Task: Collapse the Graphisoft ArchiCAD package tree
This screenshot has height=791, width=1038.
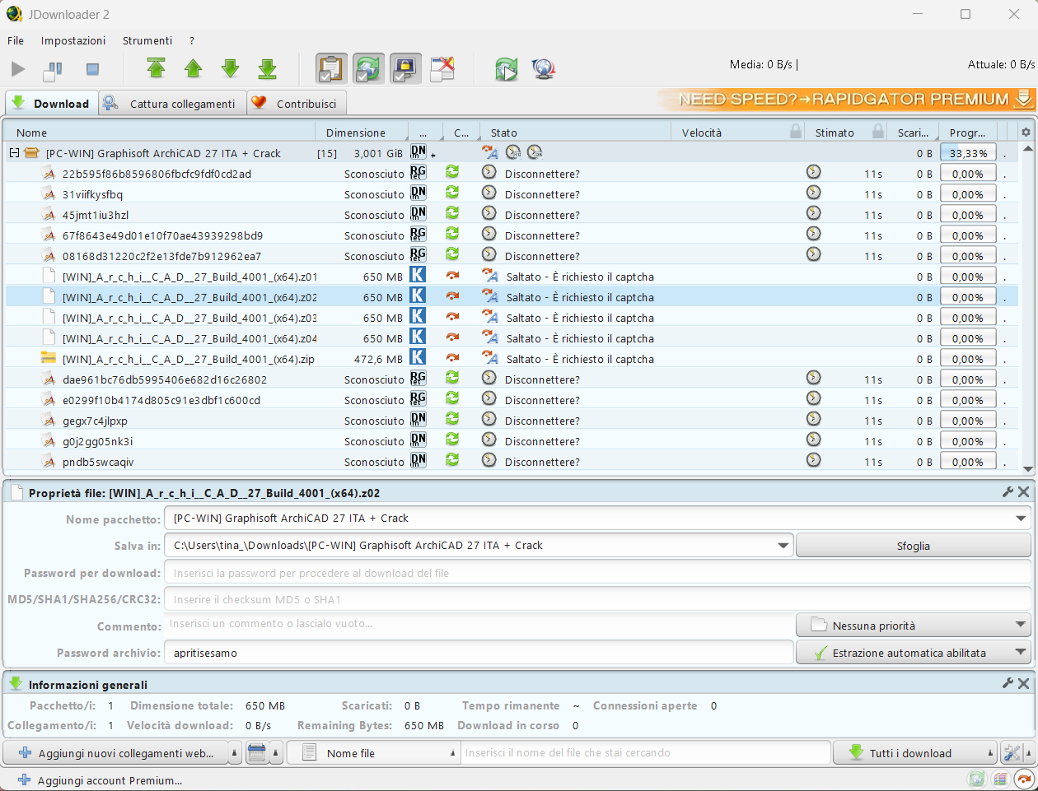Action: point(14,153)
